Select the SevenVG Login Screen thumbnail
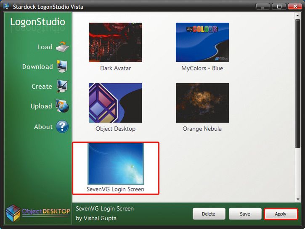Screen dimensions: 305x229 click(x=116, y=164)
